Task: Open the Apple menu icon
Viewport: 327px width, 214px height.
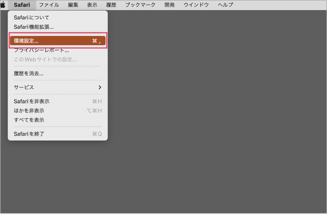Action: (x=3, y=4)
